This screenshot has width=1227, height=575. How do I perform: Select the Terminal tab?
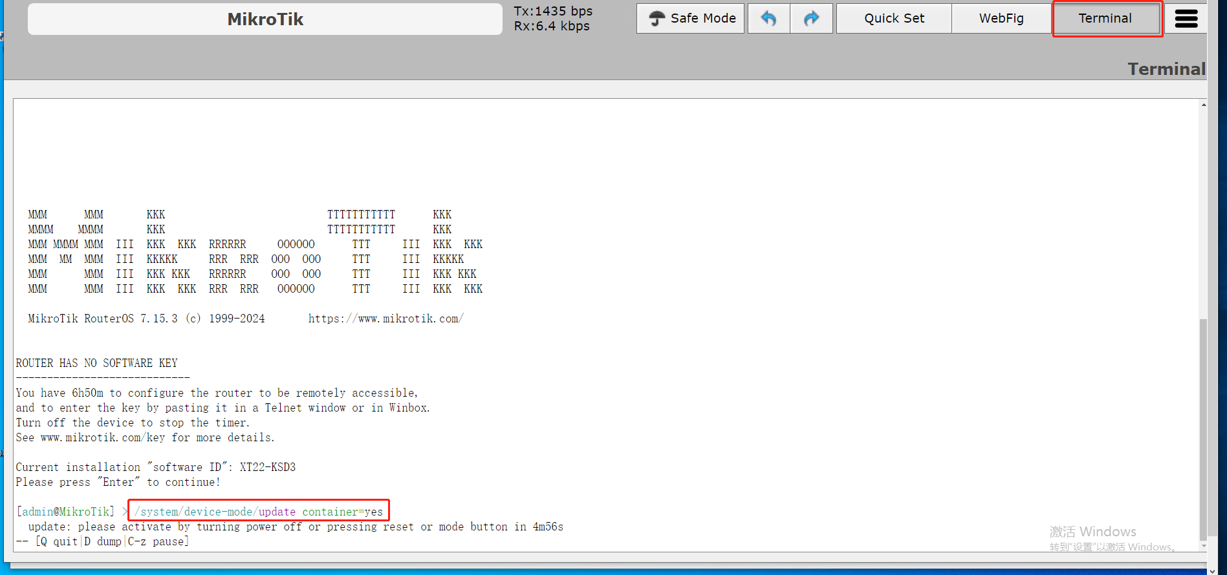(x=1105, y=18)
